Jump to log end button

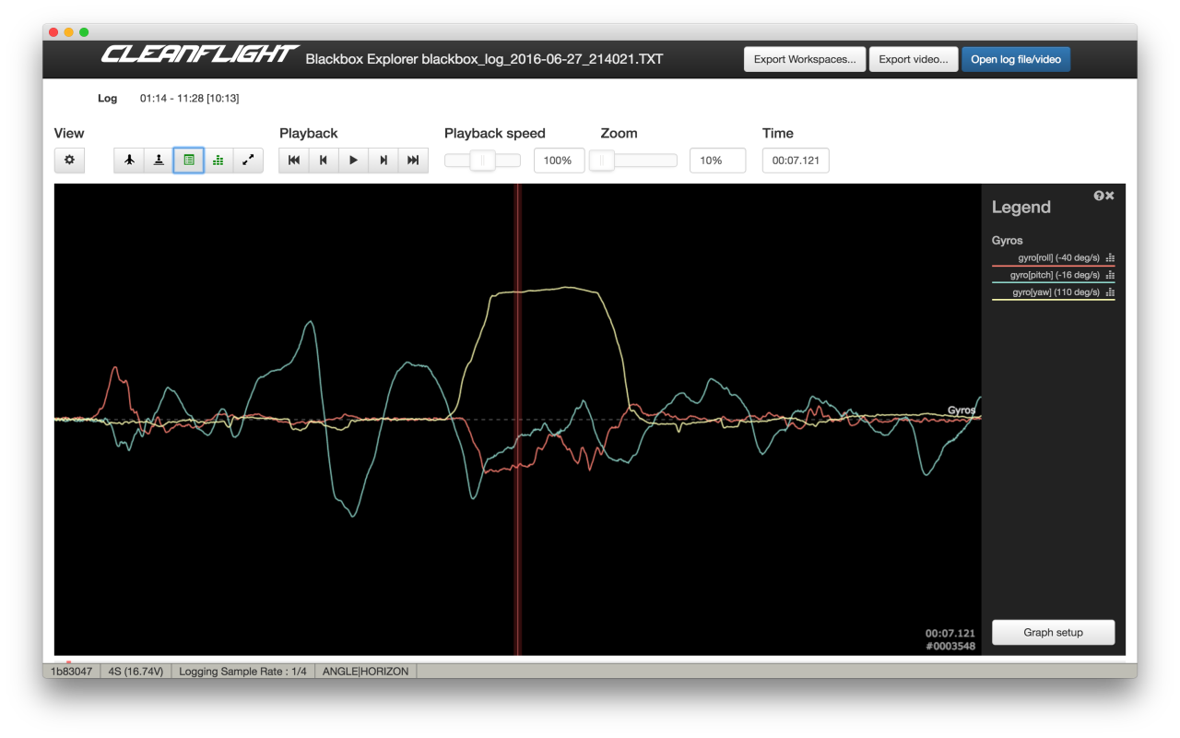pyautogui.click(x=413, y=160)
